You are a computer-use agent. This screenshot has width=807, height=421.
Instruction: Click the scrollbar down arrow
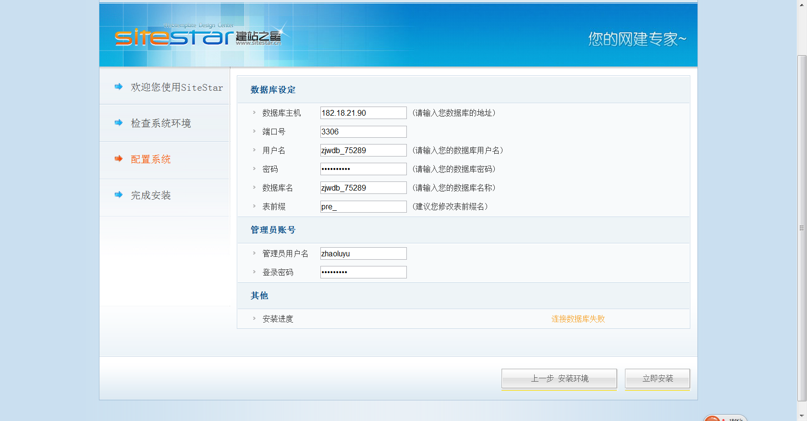pyautogui.click(x=802, y=416)
